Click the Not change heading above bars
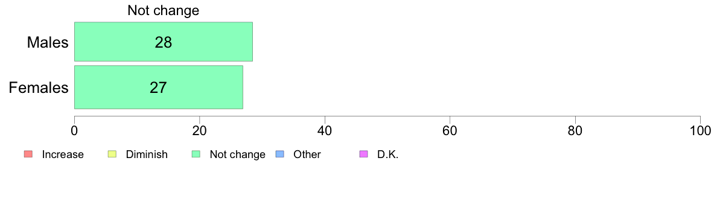 pos(163,10)
